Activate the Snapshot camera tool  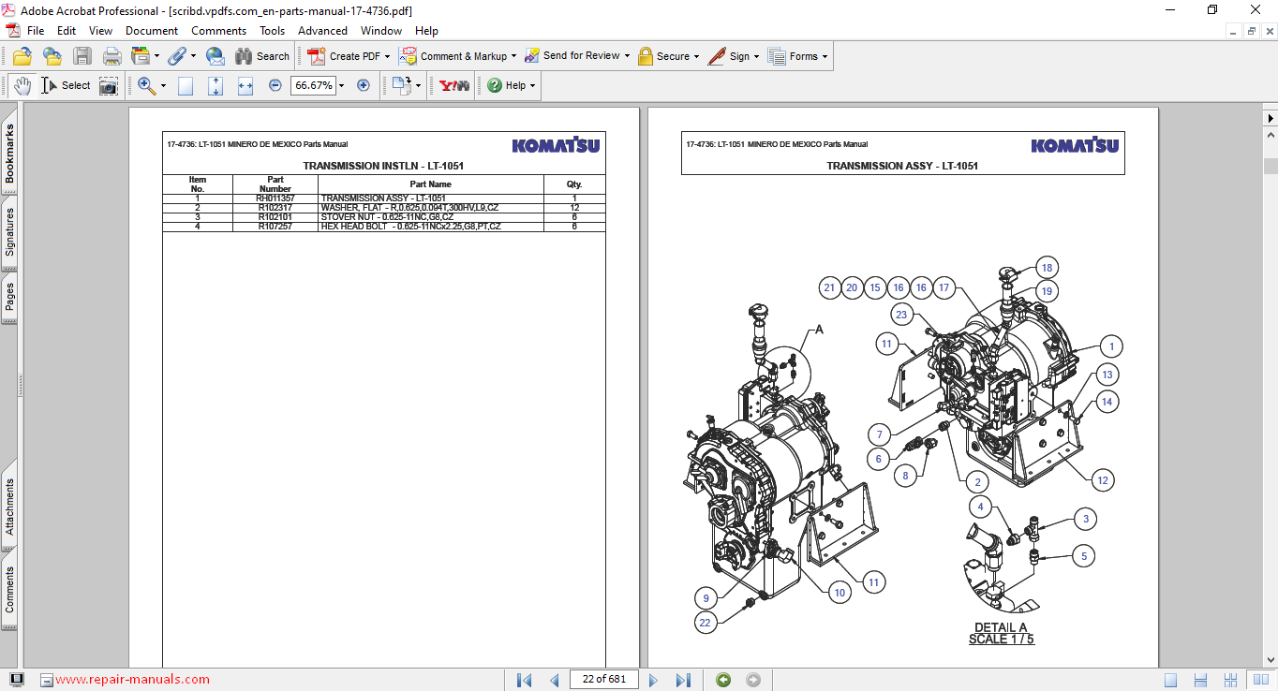pos(110,85)
